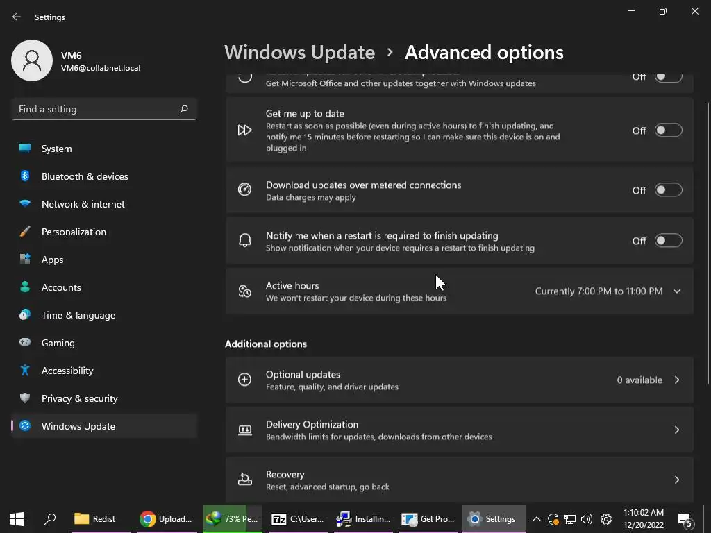Click the Recovery icon
The width and height of the screenshot is (711, 533).
click(x=245, y=479)
